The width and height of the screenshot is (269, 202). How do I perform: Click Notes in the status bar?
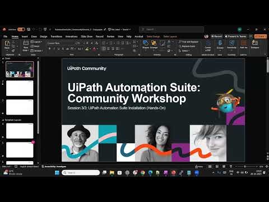point(199,167)
